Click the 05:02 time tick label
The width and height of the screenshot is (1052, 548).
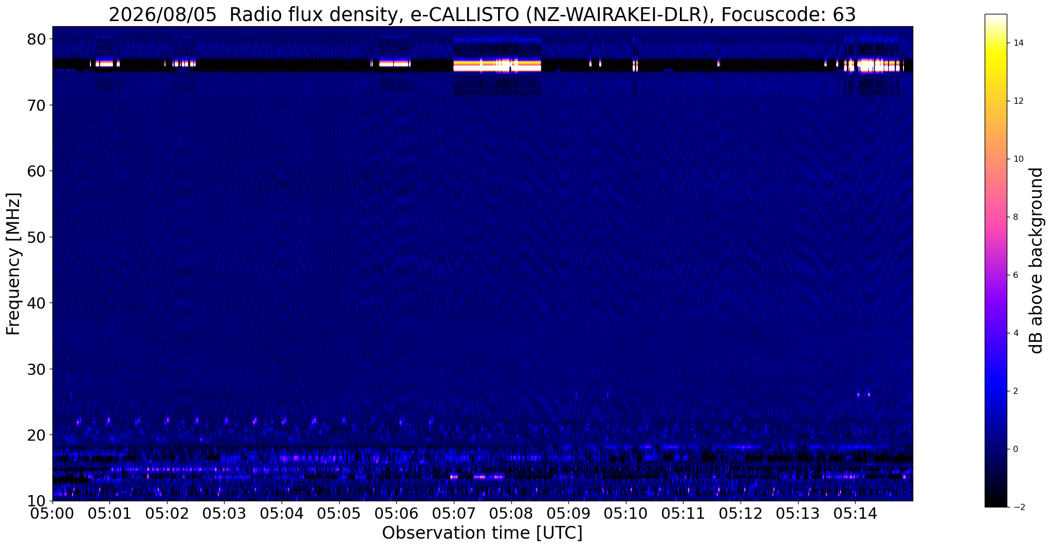(167, 514)
